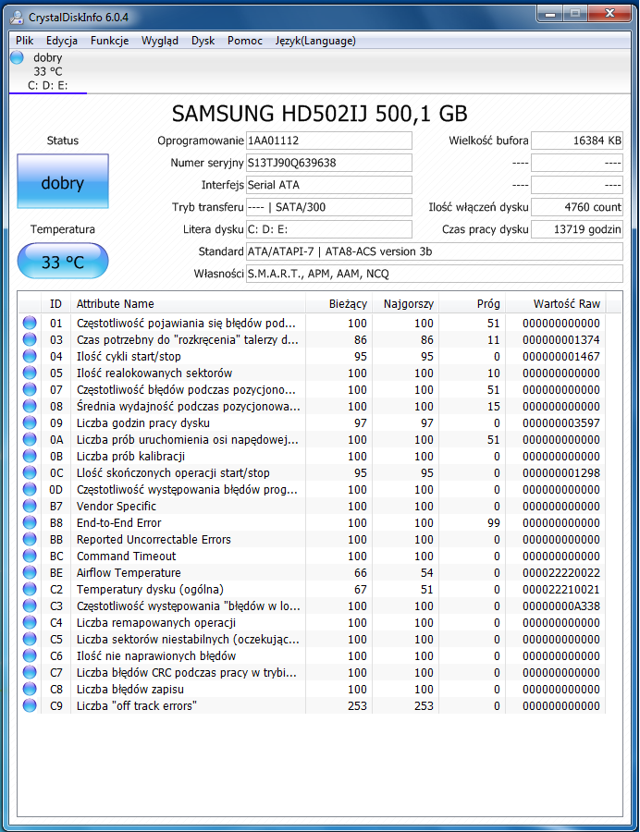The width and height of the screenshot is (640, 832).
Task: Select the Command Timeout attribute name
Action: coord(126,557)
